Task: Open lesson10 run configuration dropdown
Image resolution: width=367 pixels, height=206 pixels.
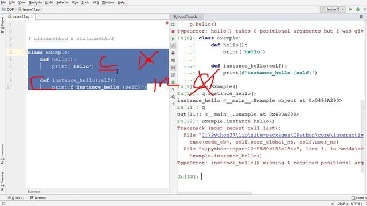Action: (x=333, y=9)
